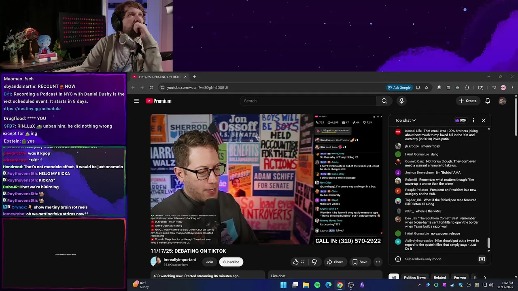Start voice search with the microphone icon
518x291 pixels.
click(401, 101)
